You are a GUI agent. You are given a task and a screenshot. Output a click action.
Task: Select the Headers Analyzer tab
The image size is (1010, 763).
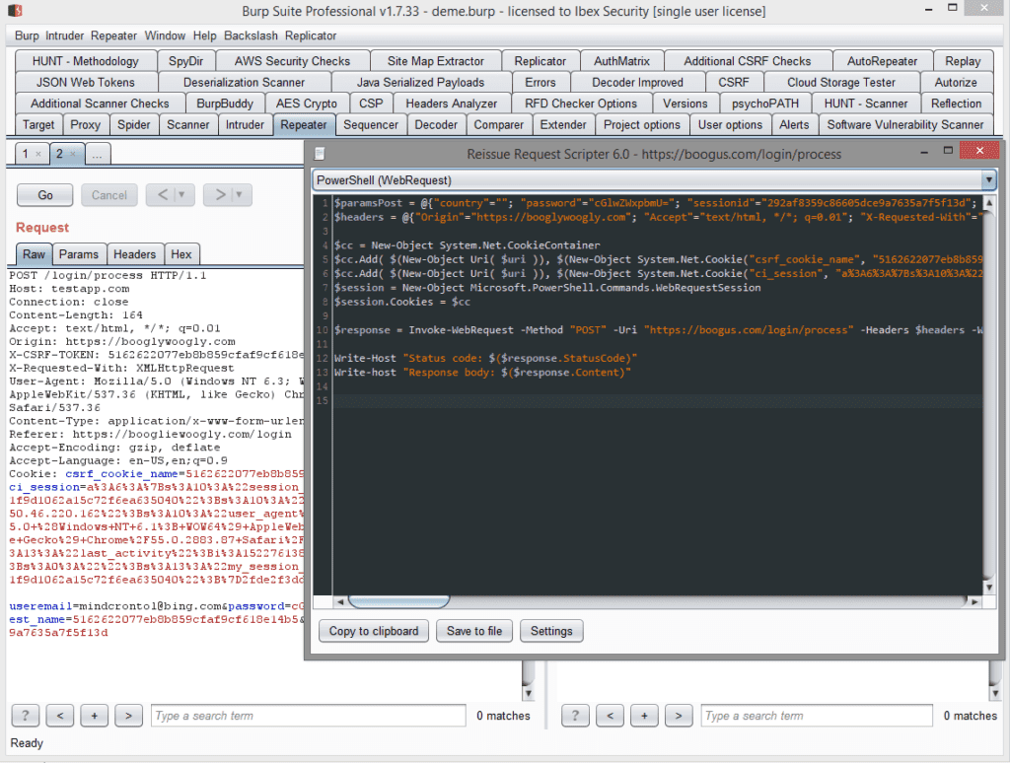pos(451,104)
